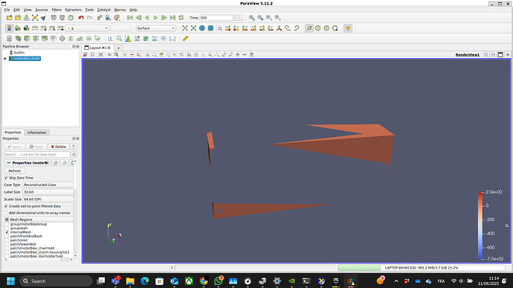Image resolution: width=513 pixels, height=288 pixels.
Task: Click the Undo red arrow icon
Action: [x=81, y=18]
